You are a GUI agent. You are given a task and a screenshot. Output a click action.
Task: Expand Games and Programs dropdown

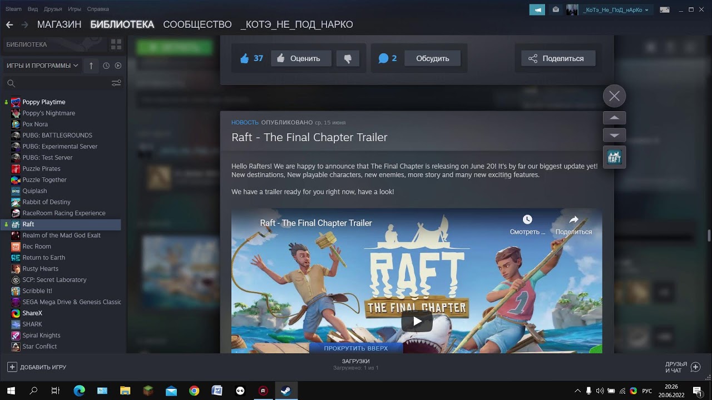pyautogui.click(x=42, y=66)
